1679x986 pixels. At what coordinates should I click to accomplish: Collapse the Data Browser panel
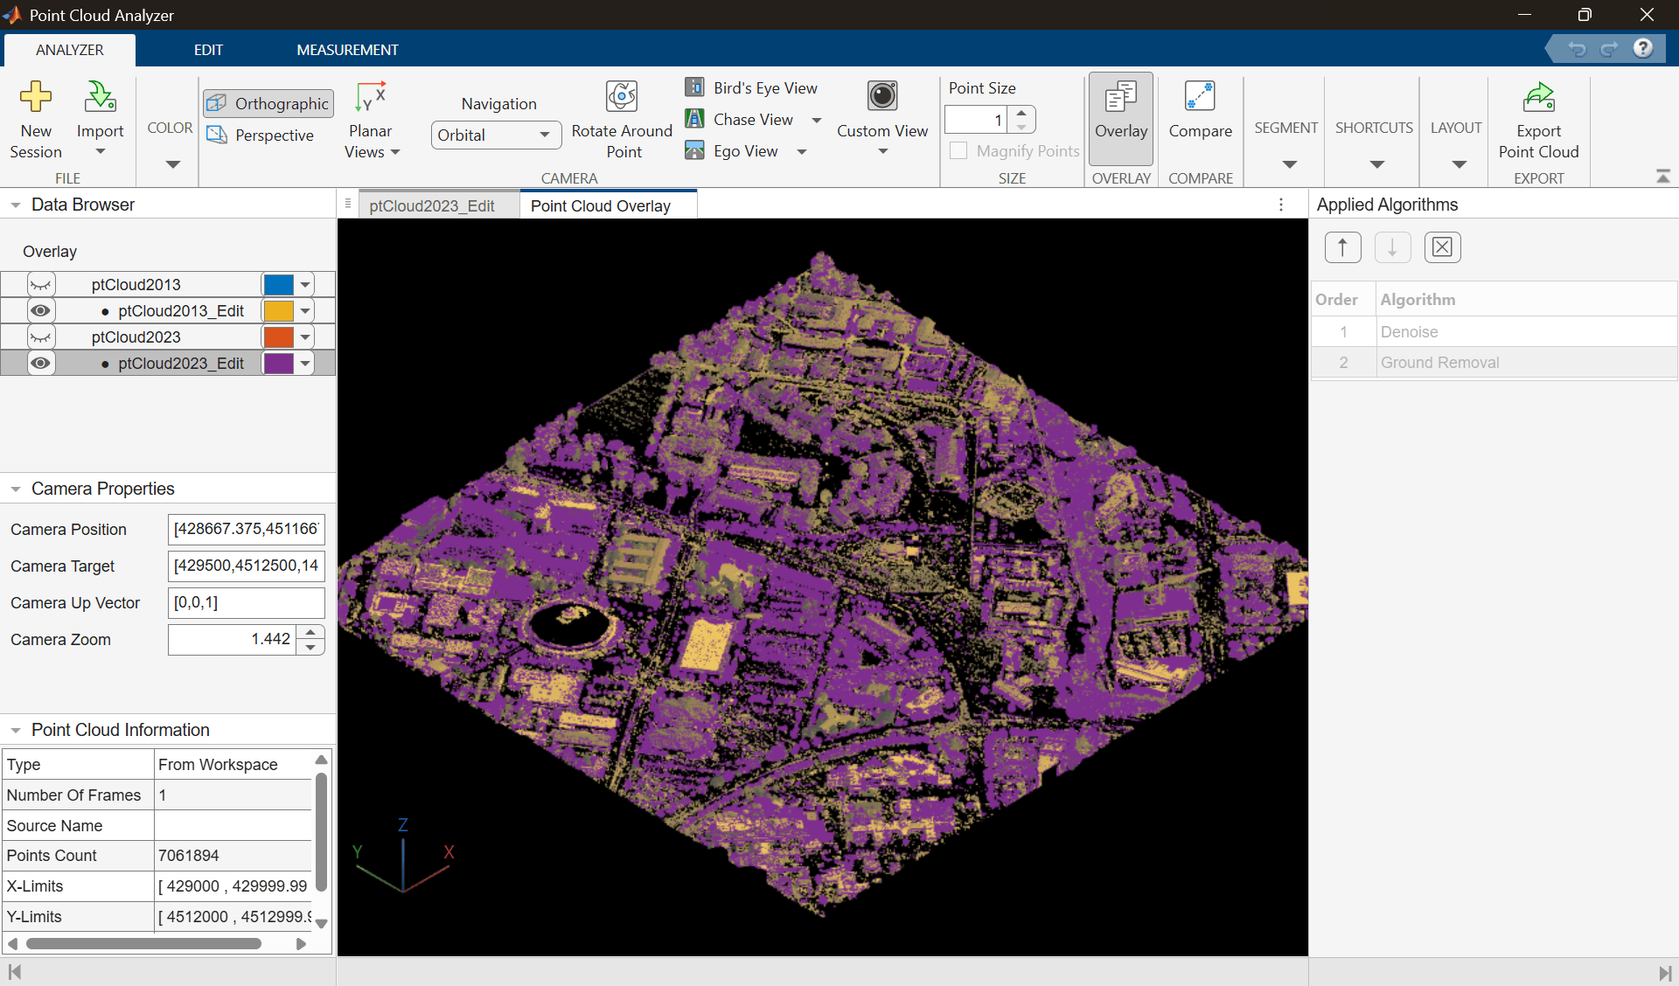(16, 205)
